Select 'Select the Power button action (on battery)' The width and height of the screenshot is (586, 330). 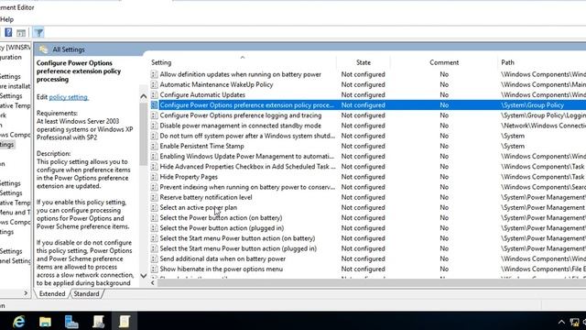coord(221,218)
